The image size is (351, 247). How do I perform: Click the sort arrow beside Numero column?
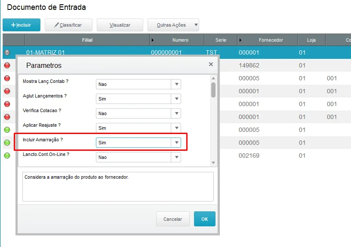(x=153, y=40)
